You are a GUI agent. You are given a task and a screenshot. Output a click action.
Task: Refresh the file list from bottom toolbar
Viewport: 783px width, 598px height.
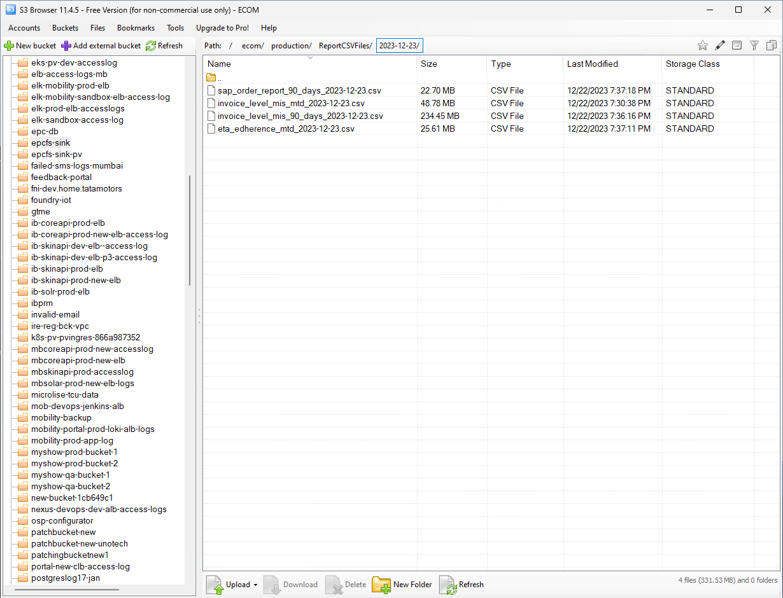tap(448, 585)
